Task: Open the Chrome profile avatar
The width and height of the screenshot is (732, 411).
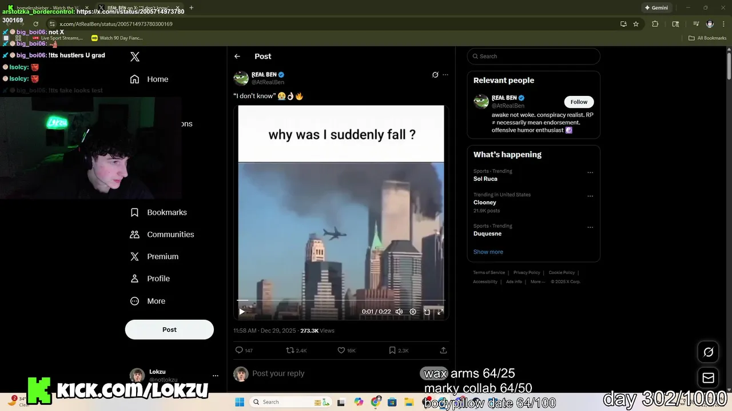Action: tap(710, 24)
